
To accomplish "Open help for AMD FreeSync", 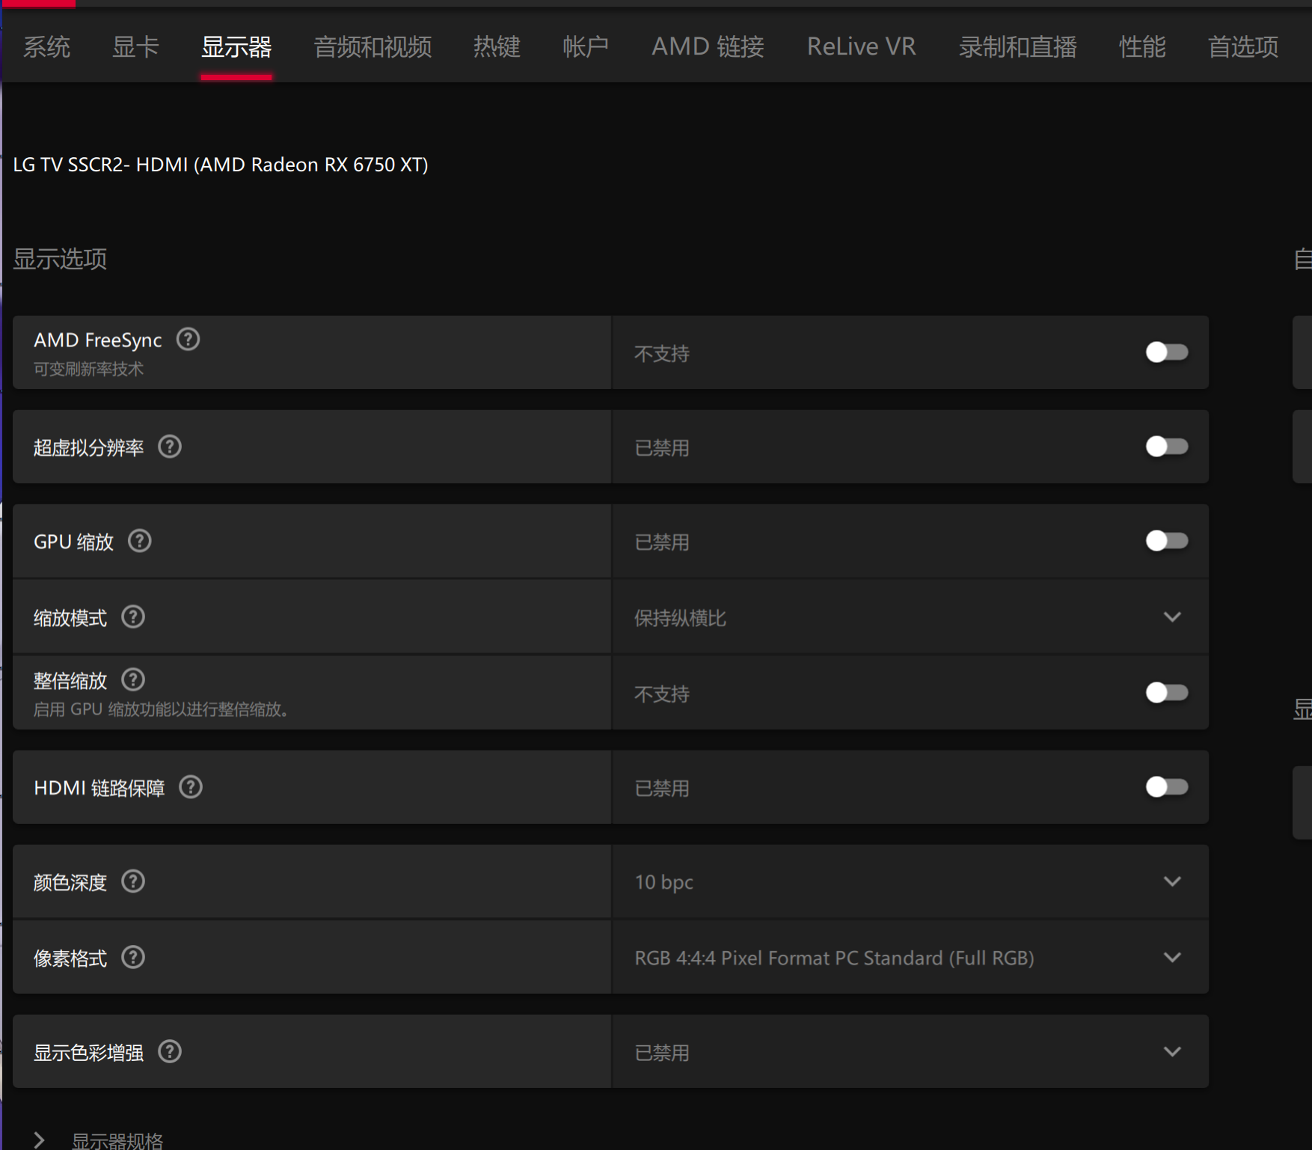I will coord(188,339).
